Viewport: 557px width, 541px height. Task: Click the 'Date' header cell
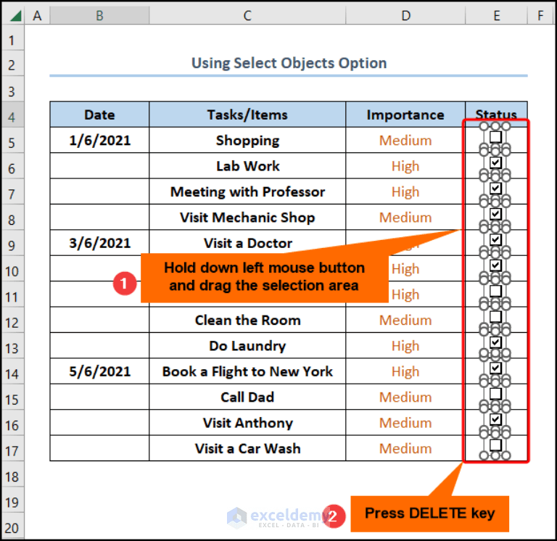[99, 115]
